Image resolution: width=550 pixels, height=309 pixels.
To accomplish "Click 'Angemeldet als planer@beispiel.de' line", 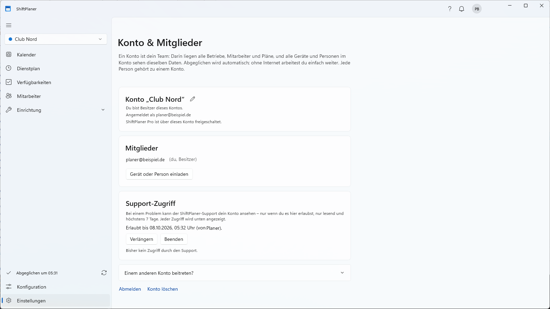I will pyautogui.click(x=158, y=115).
